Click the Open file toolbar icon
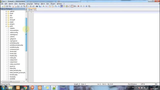Image resolution: width=160 pixels, height=90 pixels. point(4,6)
